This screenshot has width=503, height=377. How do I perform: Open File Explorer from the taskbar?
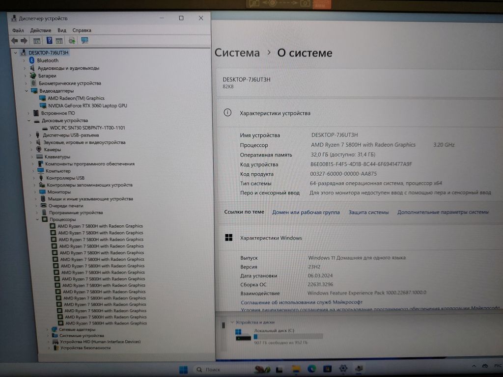(295, 369)
